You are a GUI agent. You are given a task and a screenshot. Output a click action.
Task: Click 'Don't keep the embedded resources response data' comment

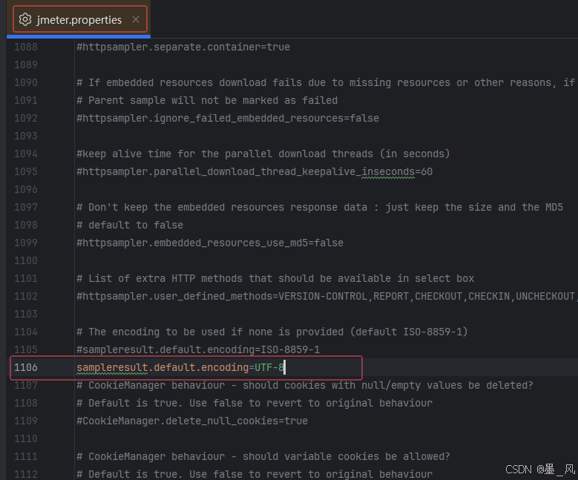coord(320,207)
